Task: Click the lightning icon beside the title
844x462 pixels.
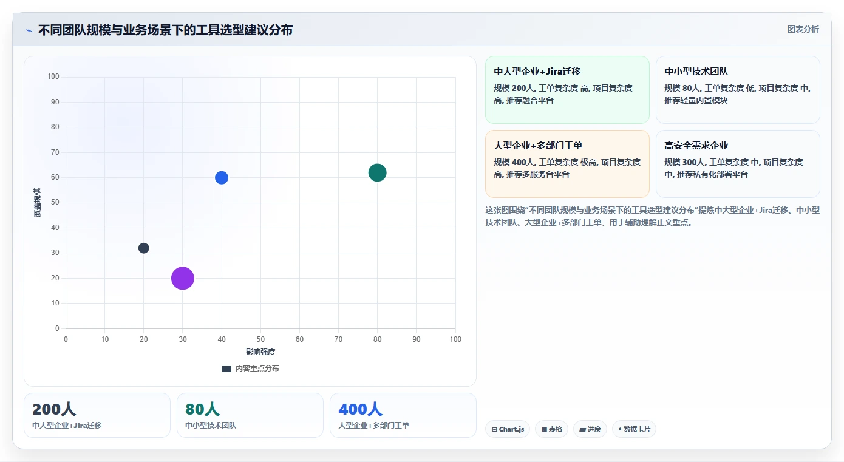Action: tap(29, 30)
